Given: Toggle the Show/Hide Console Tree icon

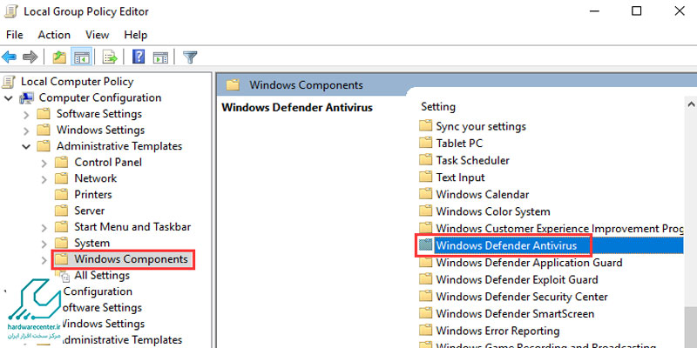Looking at the screenshot, I should point(82,57).
